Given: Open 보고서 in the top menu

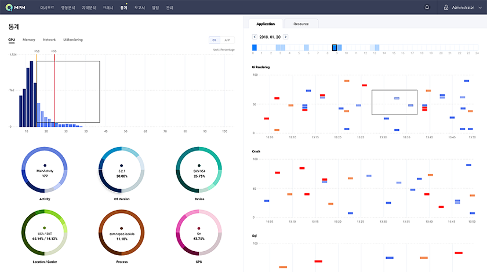Looking at the screenshot, I should [139, 8].
